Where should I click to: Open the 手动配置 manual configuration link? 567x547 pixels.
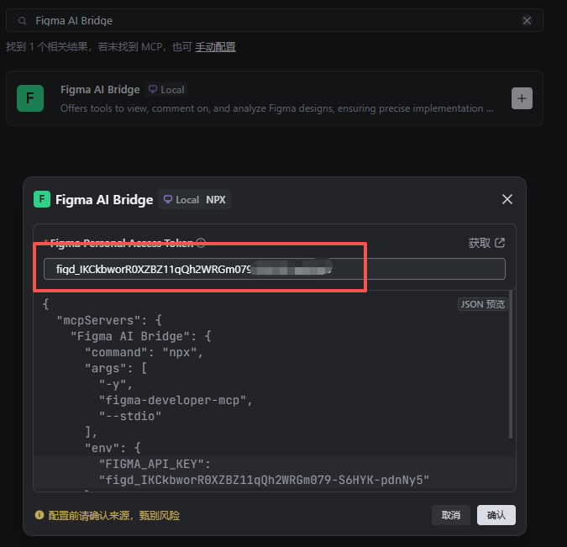(x=215, y=47)
